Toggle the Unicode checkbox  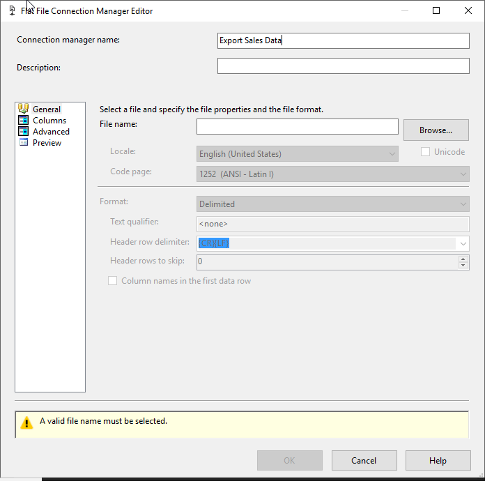pos(425,152)
